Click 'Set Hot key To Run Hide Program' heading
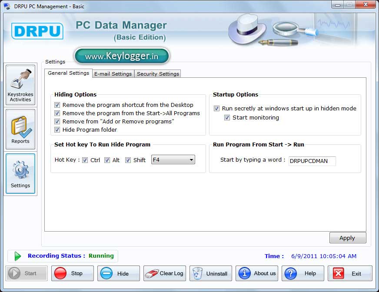Viewport: 379px width, 292px height. point(102,145)
